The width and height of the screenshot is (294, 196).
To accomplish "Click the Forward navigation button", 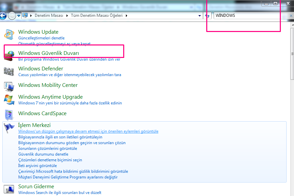I will tap(12, 16).
